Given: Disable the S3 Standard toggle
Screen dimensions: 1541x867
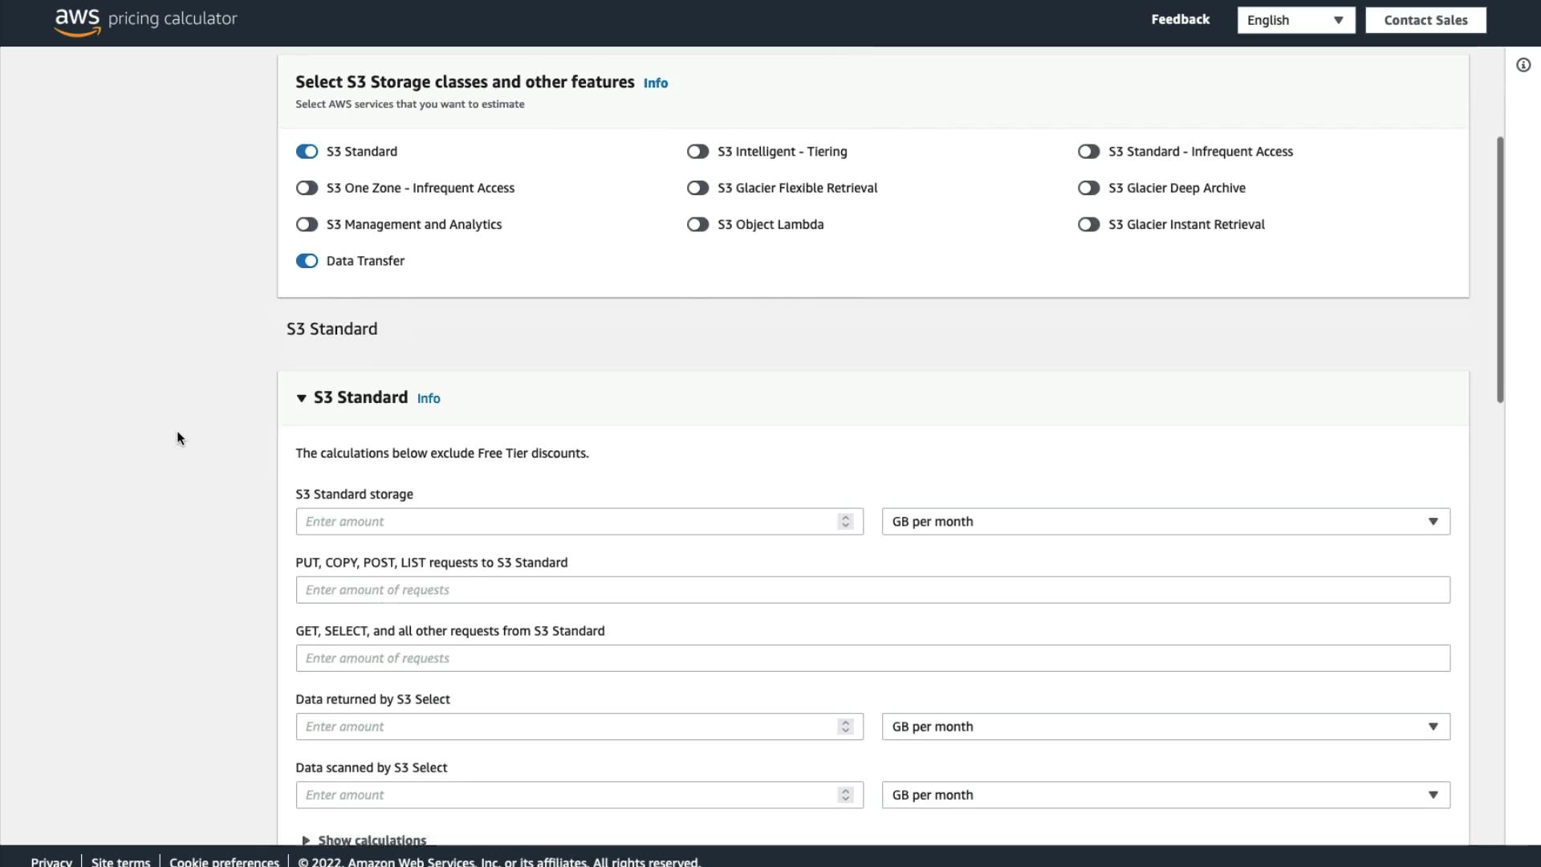Looking at the screenshot, I should click(307, 152).
